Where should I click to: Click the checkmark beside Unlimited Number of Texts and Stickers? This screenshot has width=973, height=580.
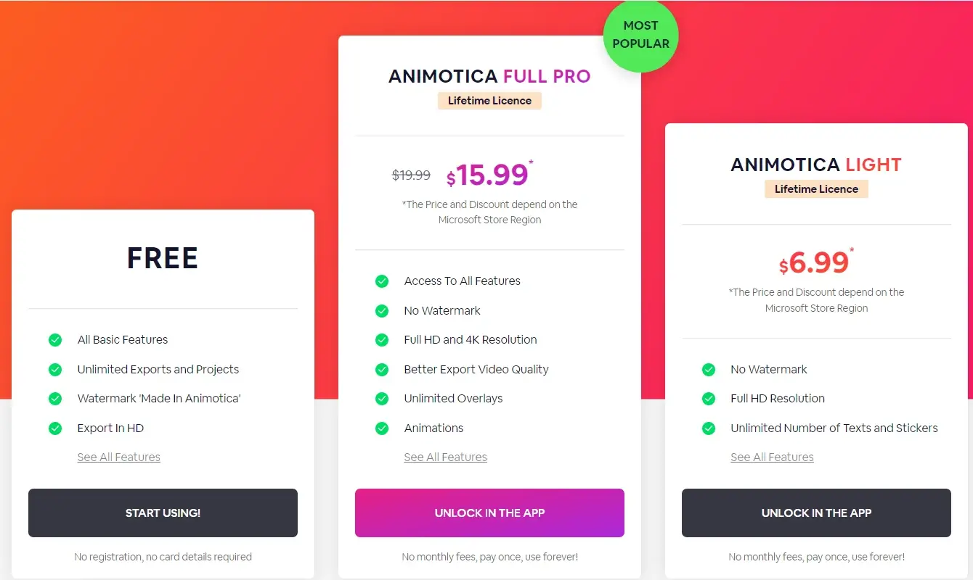pos(709,428)
